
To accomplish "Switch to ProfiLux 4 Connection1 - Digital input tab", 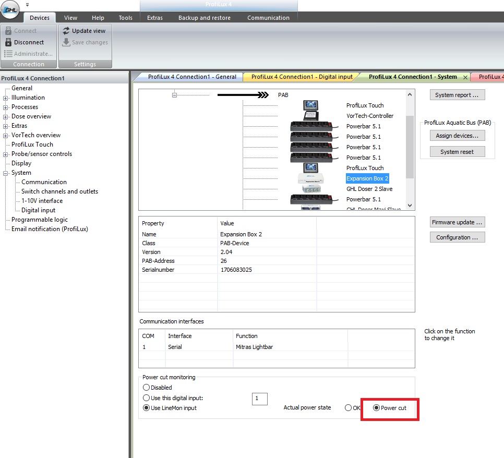I will [x=302, y=77].
